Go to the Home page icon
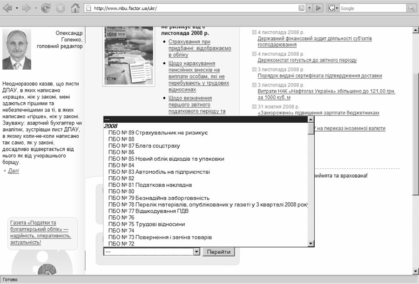This screenshot has width=419, height=284. pyautogui.click(x=75, y=8)
